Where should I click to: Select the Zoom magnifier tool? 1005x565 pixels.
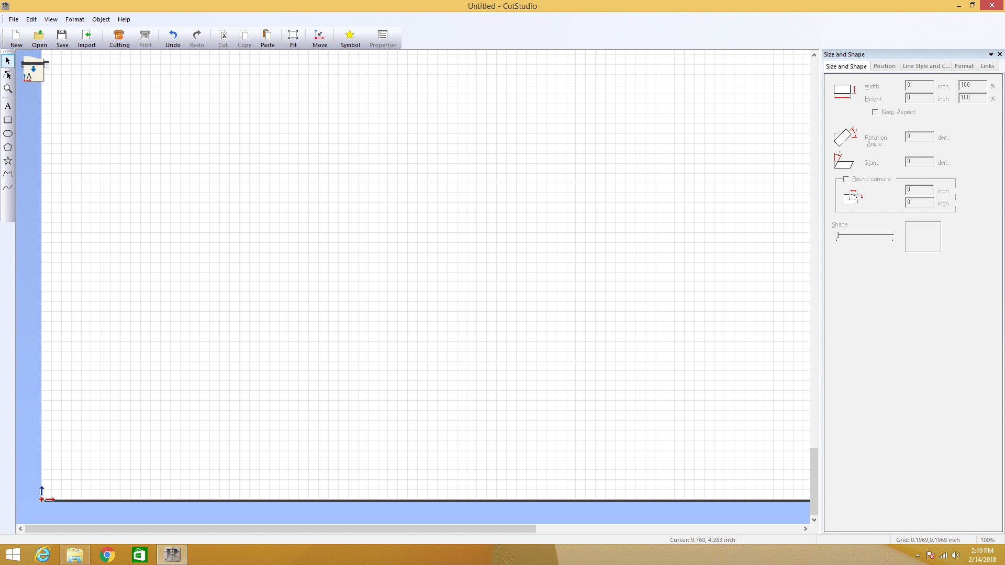click(8, 88)
